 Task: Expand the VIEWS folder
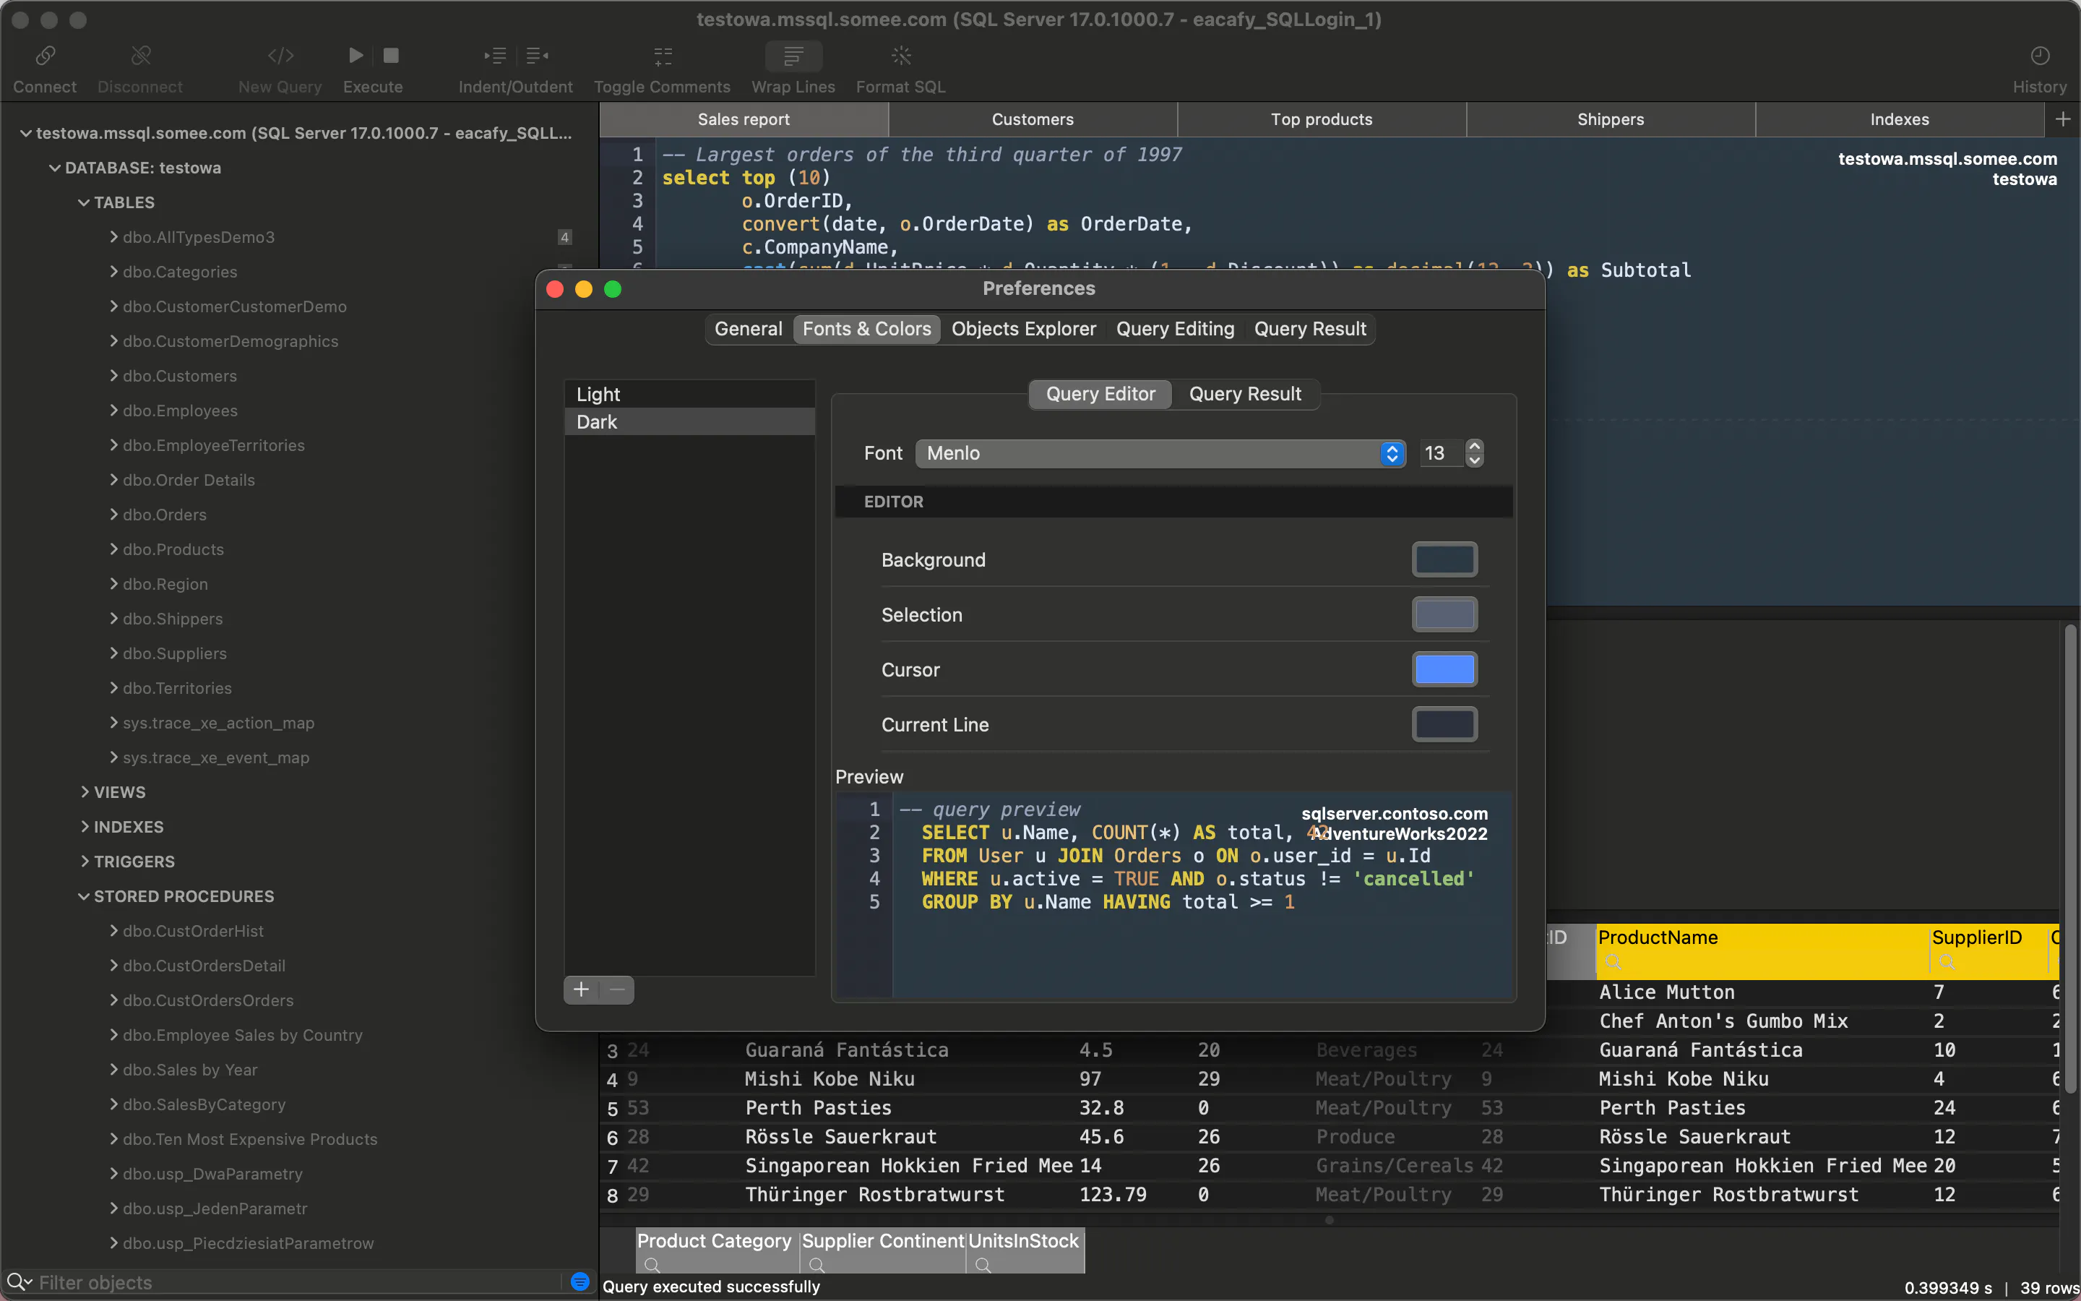[85, 791]
